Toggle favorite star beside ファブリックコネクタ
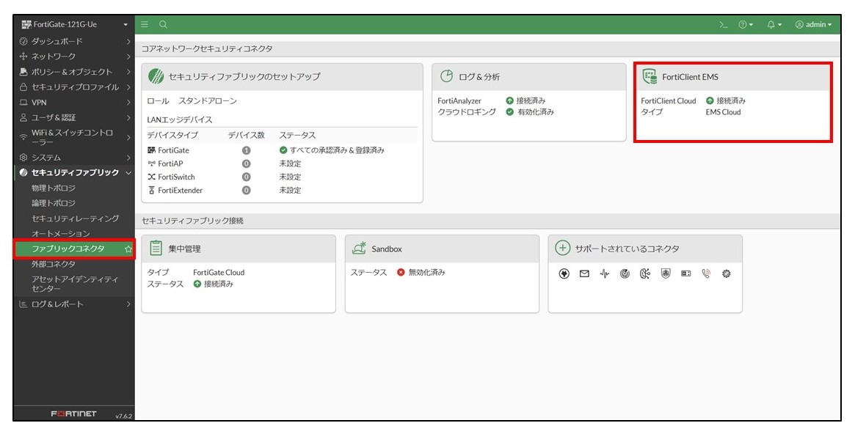 tap(128, 249)
